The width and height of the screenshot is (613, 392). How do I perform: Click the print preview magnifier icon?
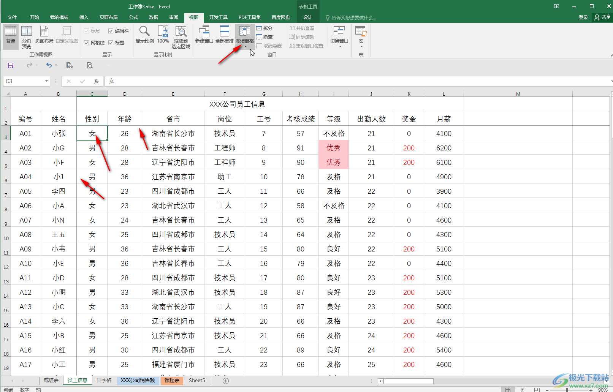coord(90,65)
